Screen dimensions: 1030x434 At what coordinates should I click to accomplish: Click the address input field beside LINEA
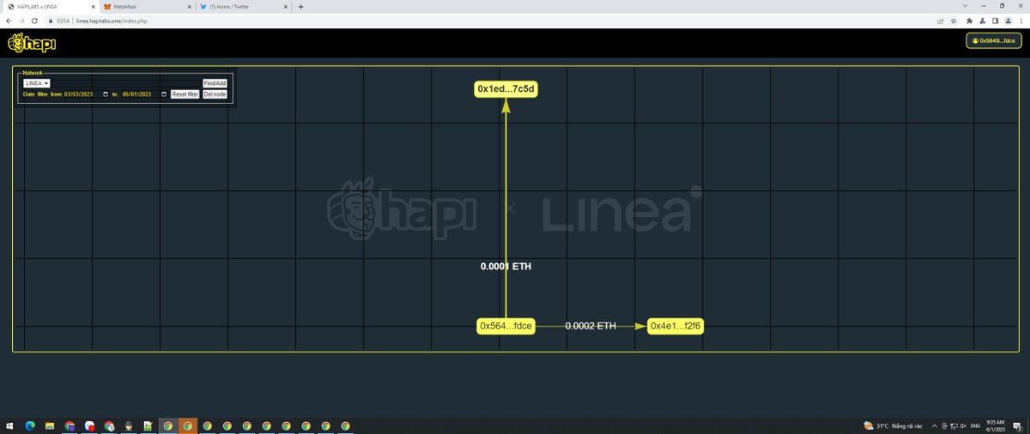click(x=126, y=82)
